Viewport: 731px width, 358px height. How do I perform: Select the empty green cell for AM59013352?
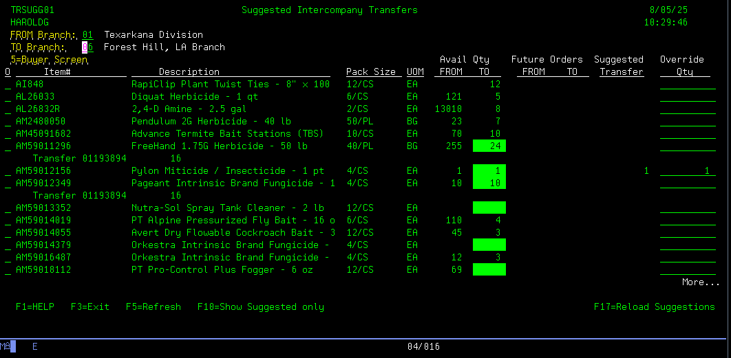[x=489, y=208]
